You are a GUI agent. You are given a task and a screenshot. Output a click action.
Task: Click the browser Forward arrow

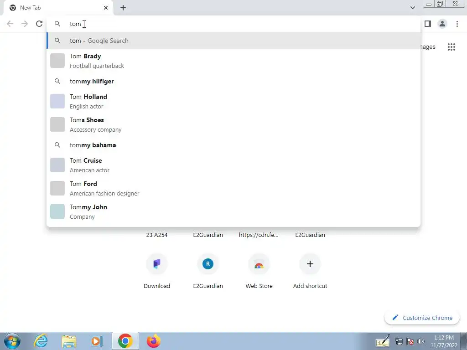pos(25,24)
